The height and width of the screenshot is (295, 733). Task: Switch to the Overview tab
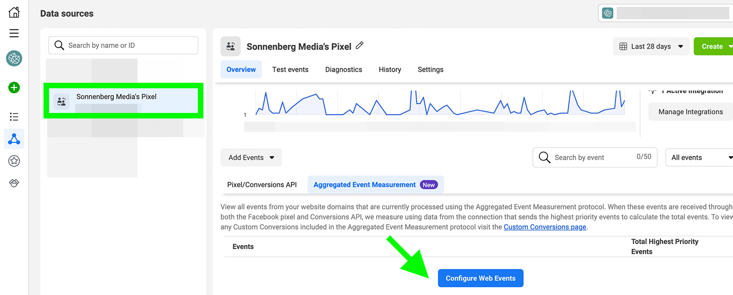[241, 70]
